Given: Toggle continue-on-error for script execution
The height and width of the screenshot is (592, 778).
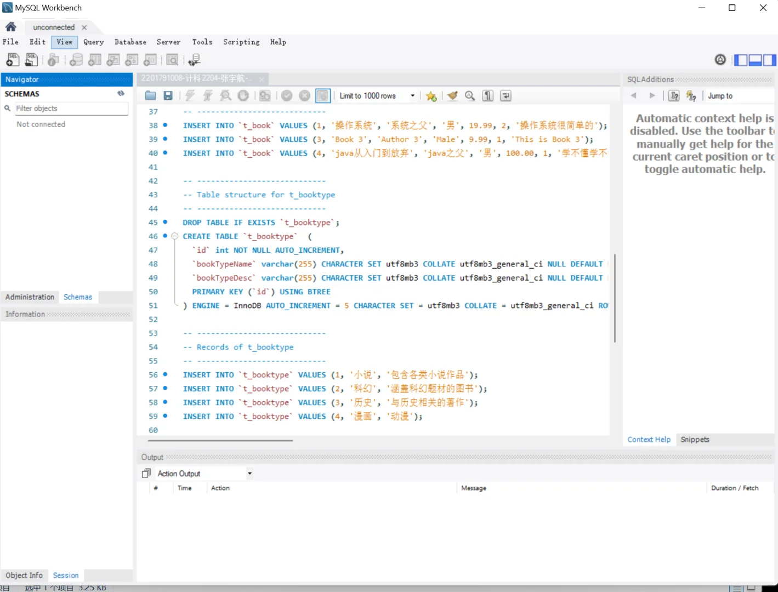Looking at the screenshot, I should point(265,96).
